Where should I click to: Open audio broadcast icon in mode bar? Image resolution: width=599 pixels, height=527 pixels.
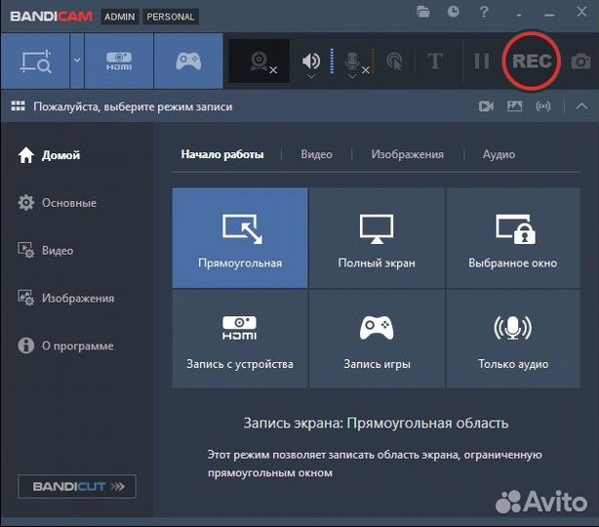click(x=542, y=106)
